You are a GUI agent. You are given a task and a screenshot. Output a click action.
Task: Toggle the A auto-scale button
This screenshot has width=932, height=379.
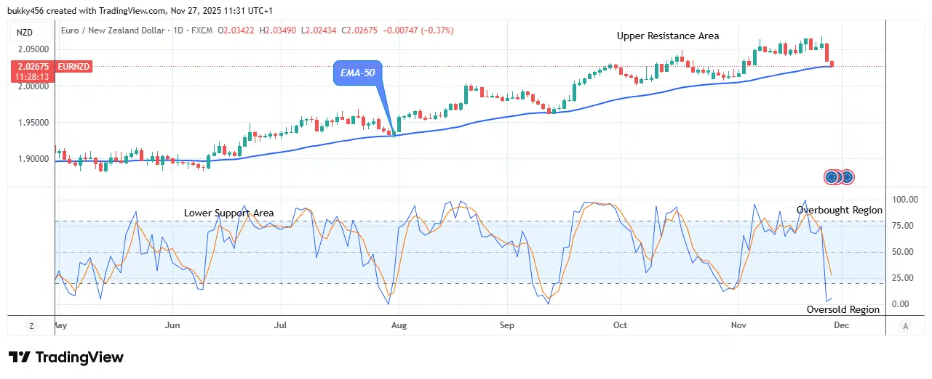(x=905, y=326)
